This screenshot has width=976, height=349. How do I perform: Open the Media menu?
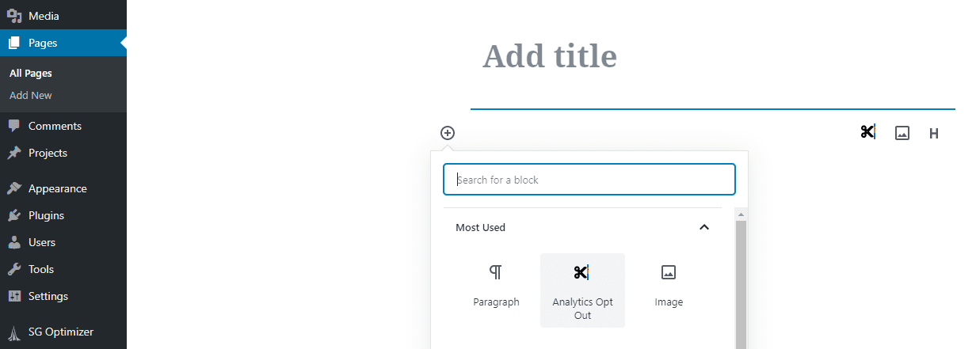tap(44, 16)
